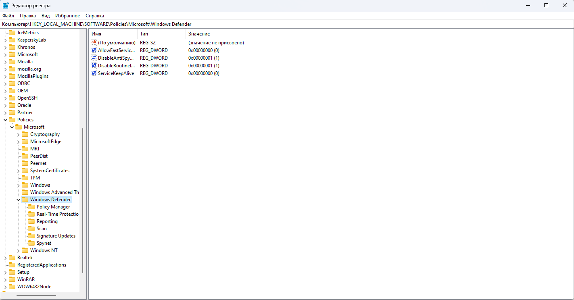Expand the WOW6432Node key
Image resolution: width=574 pixels, height=300 pixels.
[5, 287]
